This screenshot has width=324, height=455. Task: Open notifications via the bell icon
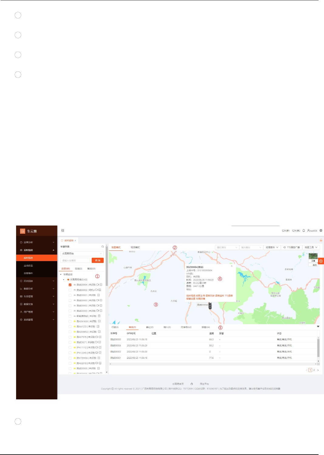click(304, 231)
